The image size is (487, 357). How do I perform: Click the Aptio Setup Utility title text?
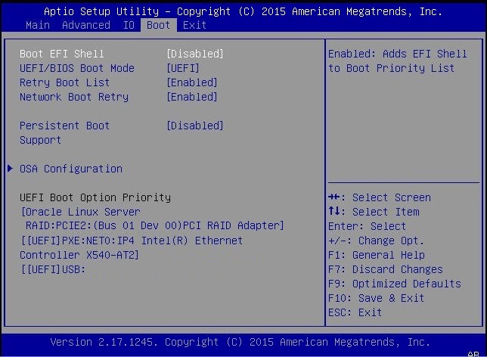coord(243,11)
